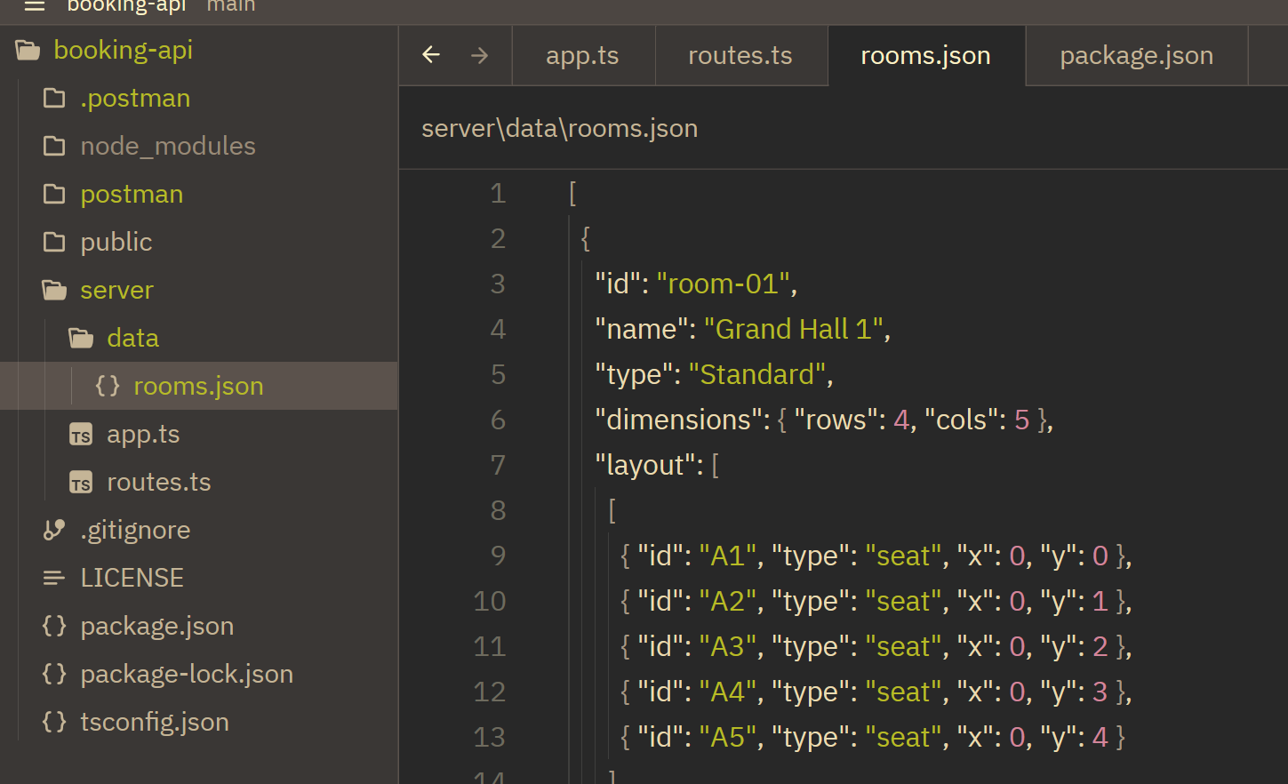Viewport: 1288px width, 784px height.
Task: Click the git icon beside .gitignore
Action: 54,531
